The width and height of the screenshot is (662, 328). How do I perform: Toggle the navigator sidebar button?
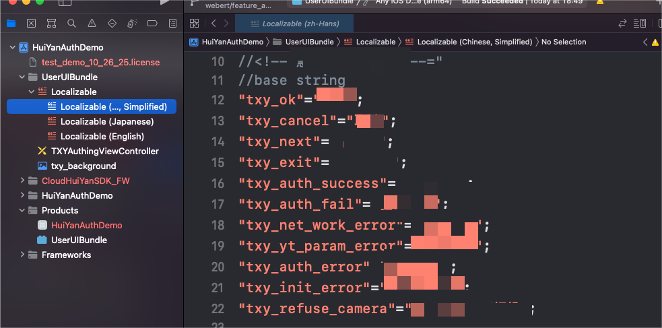tap(65, 3)
